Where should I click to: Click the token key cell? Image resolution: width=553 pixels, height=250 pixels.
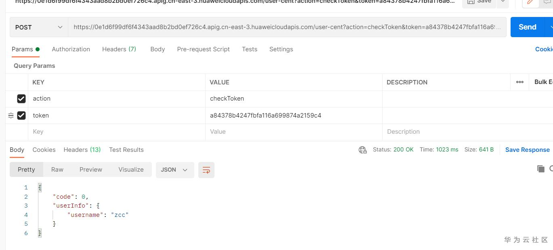pyautogui.click(x=117, y=116)
